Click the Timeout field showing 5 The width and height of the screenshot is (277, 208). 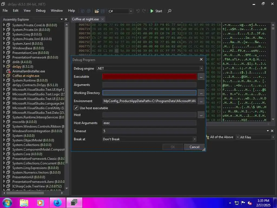149,131
